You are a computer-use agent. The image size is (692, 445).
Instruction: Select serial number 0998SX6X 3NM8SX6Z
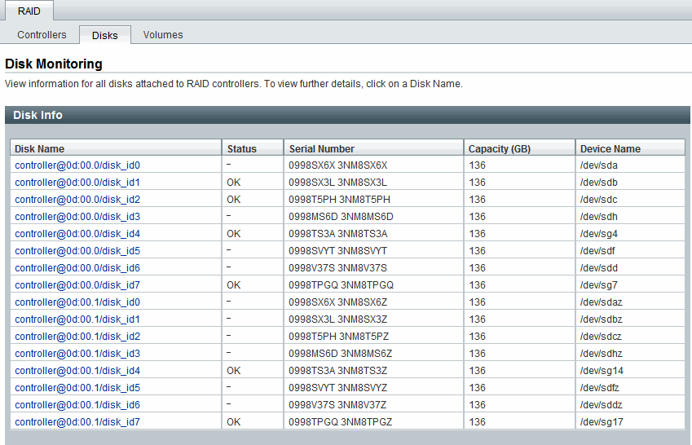tap(338, 302)
